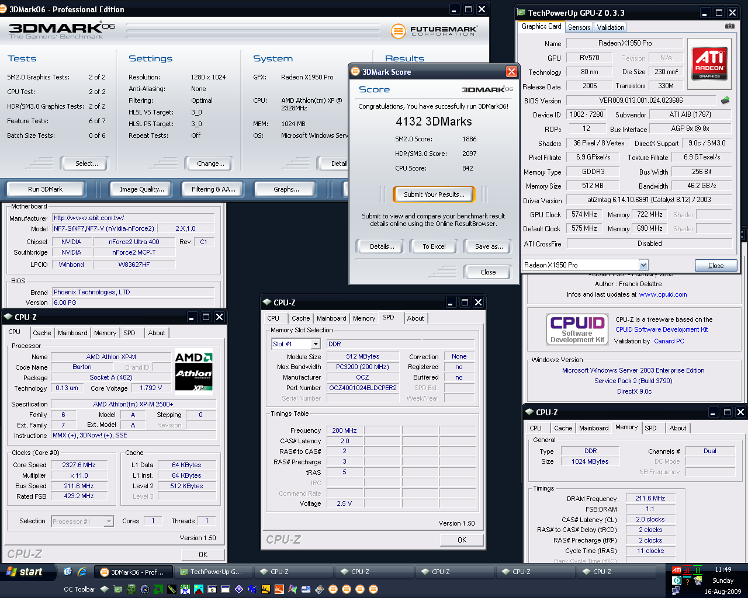Click the CPU-Z diamond icon in OC Toolbar
Screen dimensions: 748x598
[x=105, y=589]
